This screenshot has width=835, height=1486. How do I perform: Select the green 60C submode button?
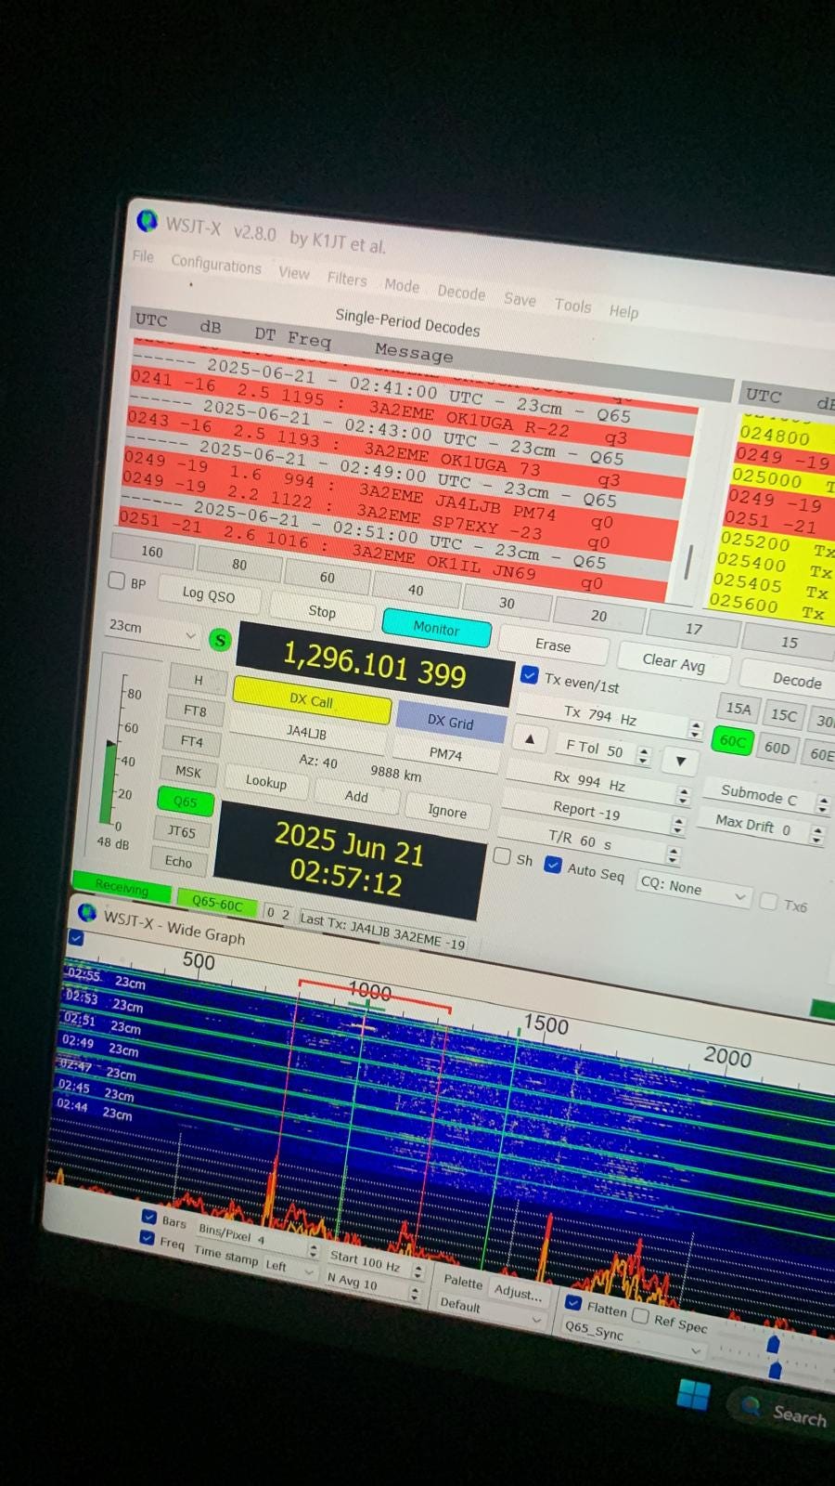tap(732, 741)
